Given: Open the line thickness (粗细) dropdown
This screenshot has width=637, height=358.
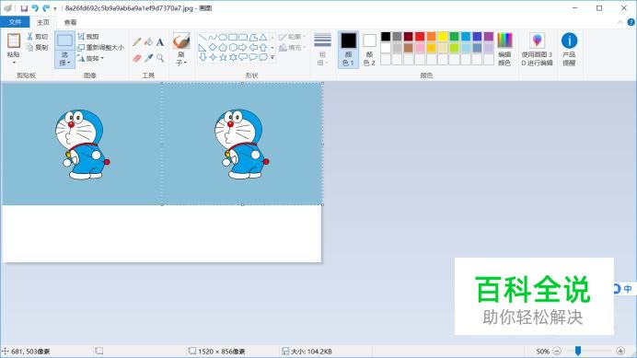Looking at the screenshot, I should pyautogui.click(x=322, y=50).
